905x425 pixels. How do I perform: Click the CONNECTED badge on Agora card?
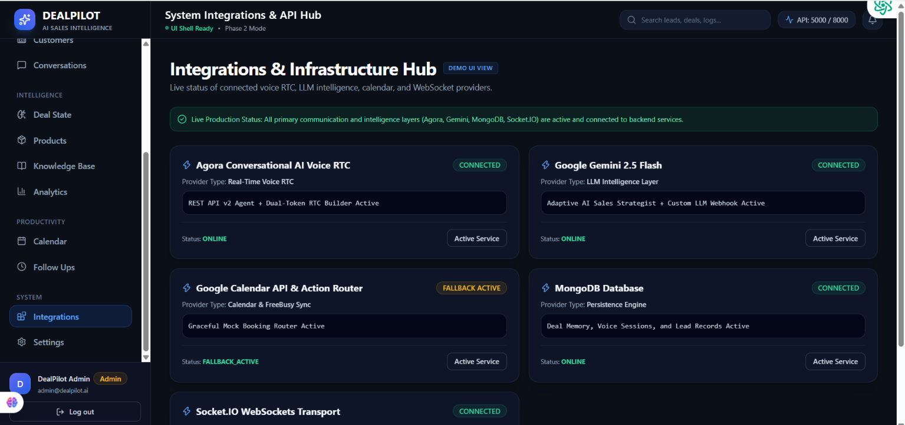click(479, 165)
